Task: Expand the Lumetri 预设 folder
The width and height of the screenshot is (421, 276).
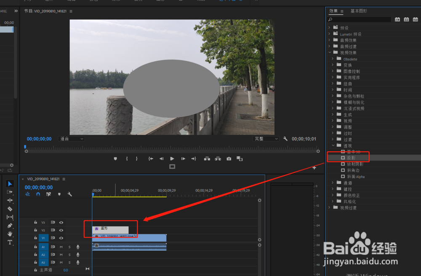Action: click(329, 34)
